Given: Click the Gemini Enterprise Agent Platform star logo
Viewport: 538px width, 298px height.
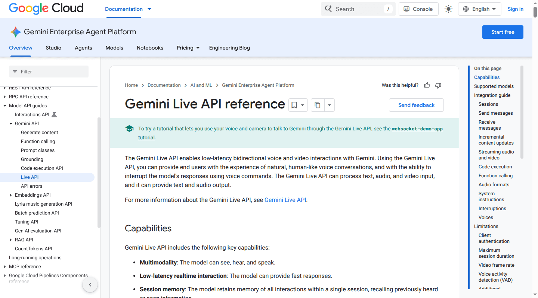Looking at the screenshot, I should (x=15, y=32).
